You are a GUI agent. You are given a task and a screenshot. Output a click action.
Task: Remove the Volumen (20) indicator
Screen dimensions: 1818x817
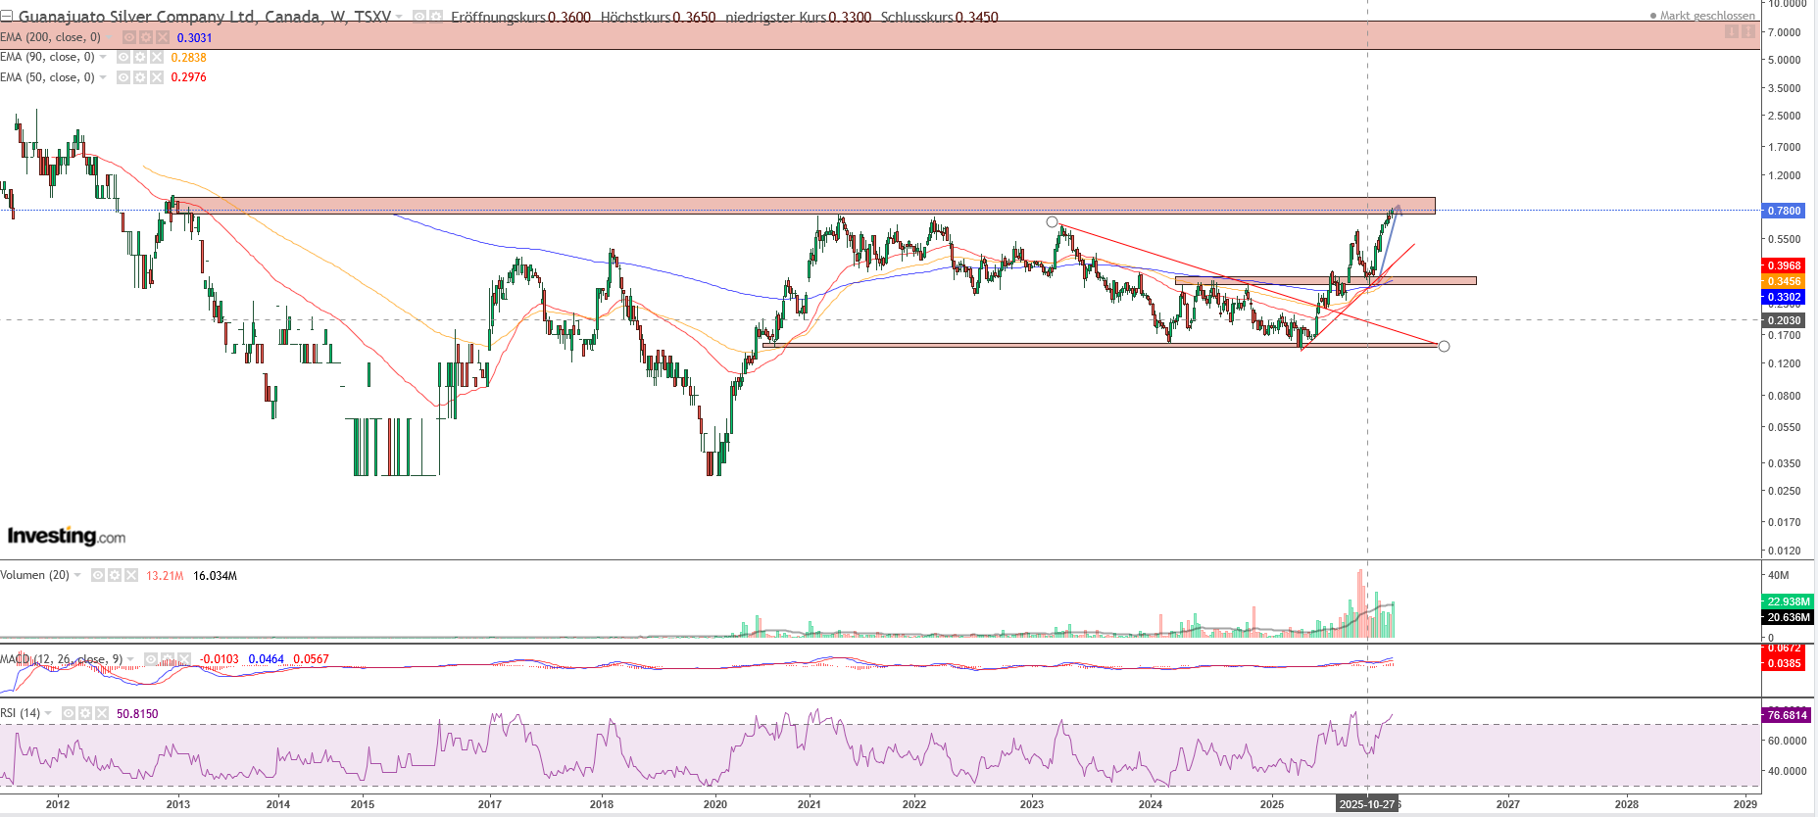[131, 576]
